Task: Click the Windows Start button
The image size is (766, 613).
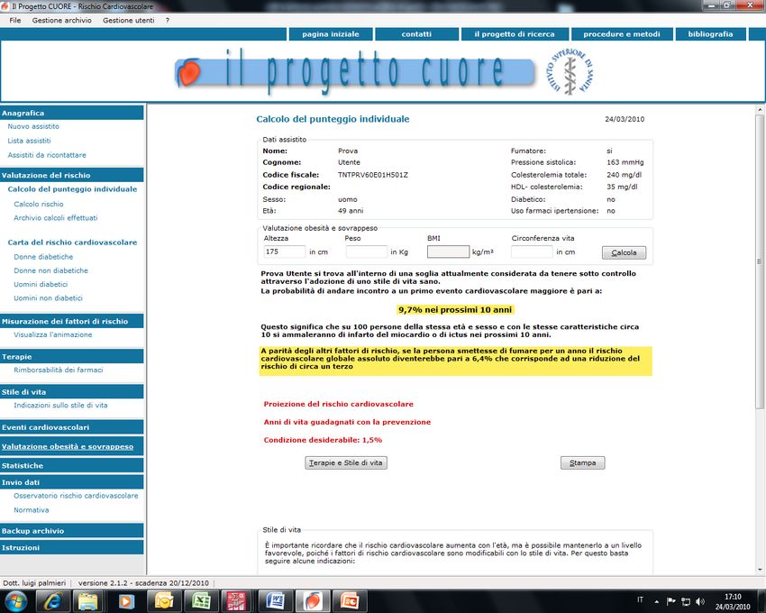Action: (16, 600)
